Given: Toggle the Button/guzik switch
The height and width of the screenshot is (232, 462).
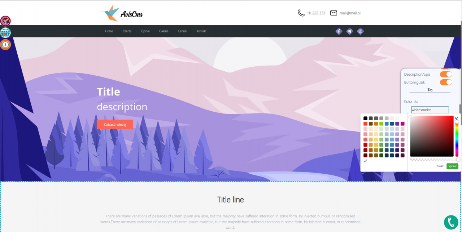Looking at the screenshot, I should click(446, 82).
